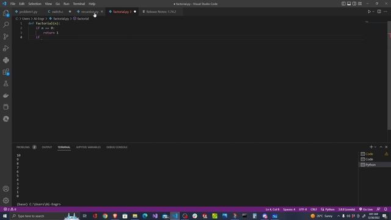Open the Windows Start menu
391x220 pixels.
coord(5,216)
